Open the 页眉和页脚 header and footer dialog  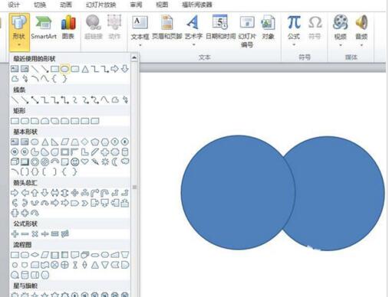tap(166, 28)
